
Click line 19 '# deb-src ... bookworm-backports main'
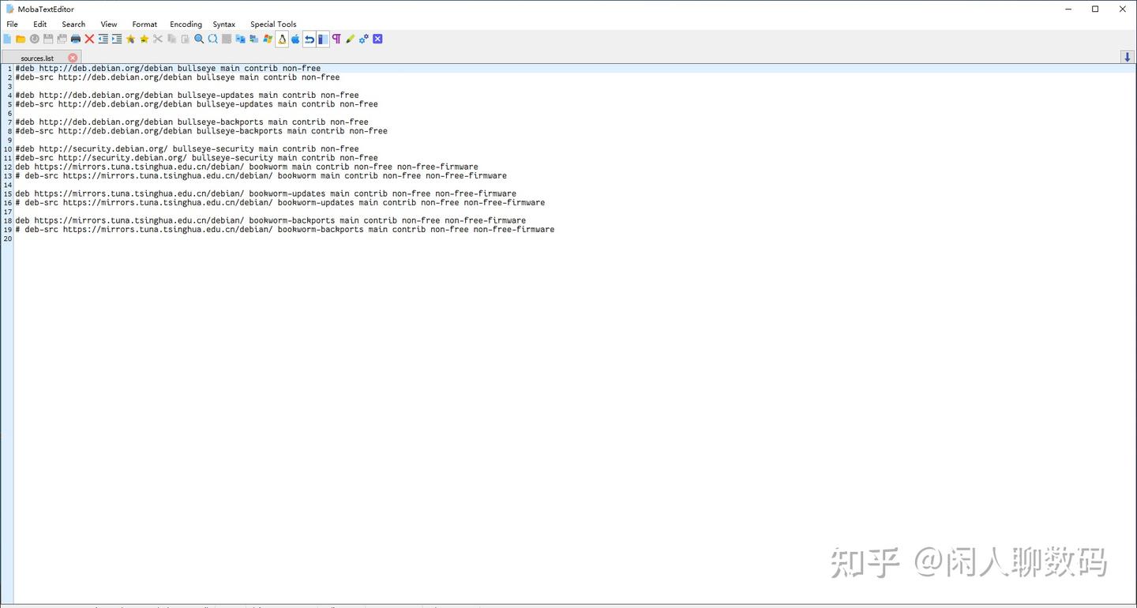point(284,230)
